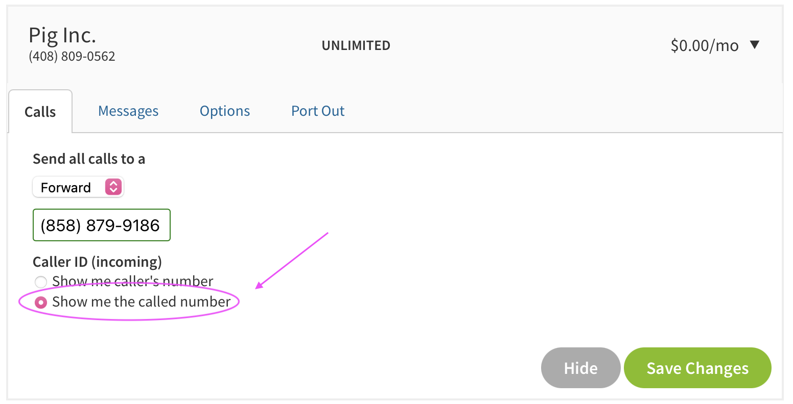Open the Messages tab
The height and width of the screenshot is (404, 793).
(128, 111)
